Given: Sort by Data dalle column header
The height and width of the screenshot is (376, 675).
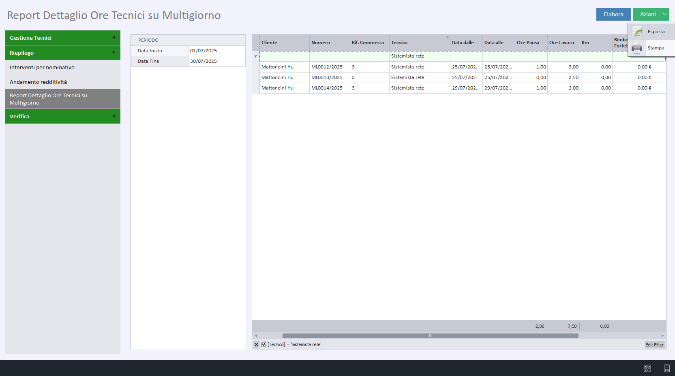Looking at the screenshot, I should pyautogui.click(x=466, y=43).
